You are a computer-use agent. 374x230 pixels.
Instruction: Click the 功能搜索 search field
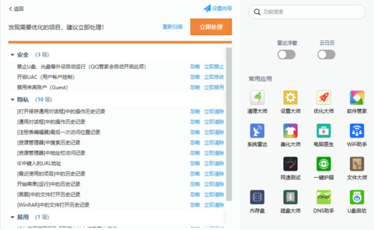307,12
